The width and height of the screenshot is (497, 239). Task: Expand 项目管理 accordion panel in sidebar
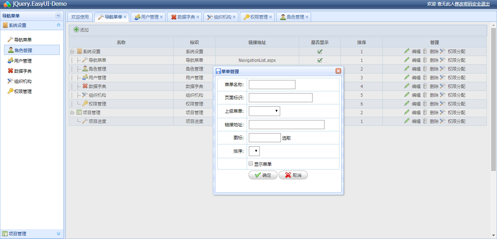(x=58, y=234)
